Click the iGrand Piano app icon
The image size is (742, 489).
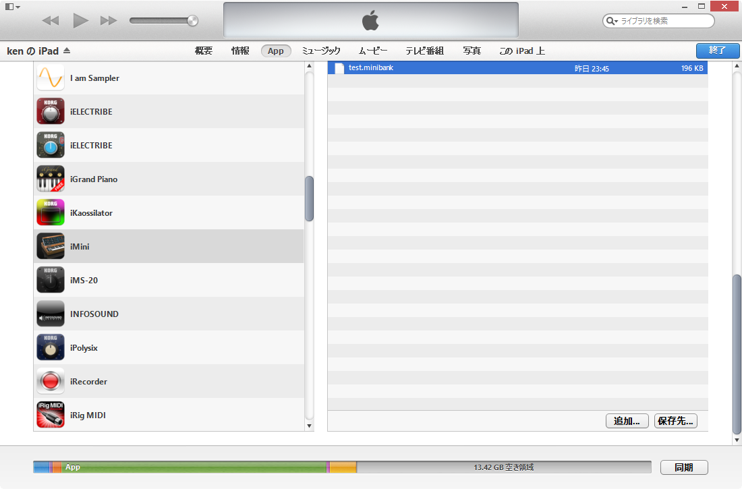[x=51, y=179]
